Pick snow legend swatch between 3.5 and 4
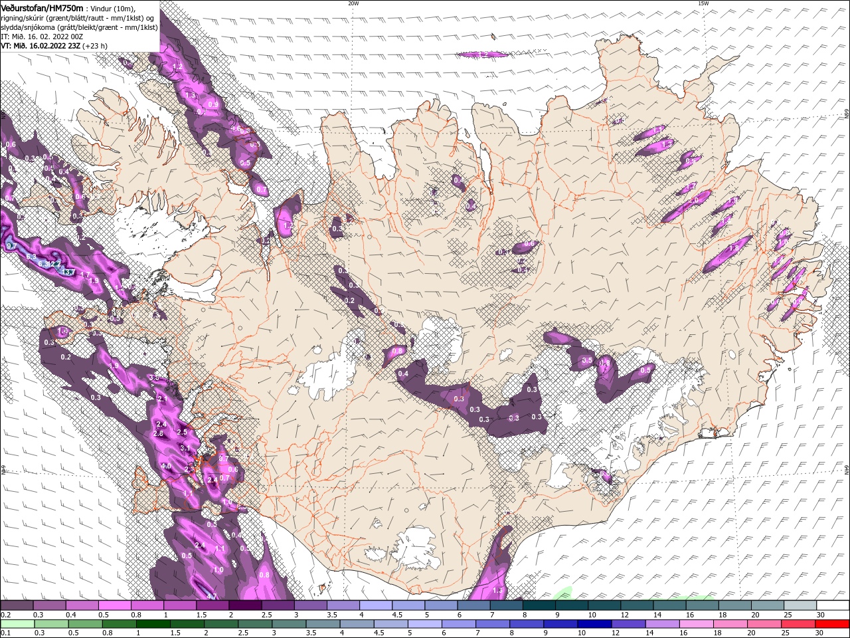The image size is (850, 638). 343,605
